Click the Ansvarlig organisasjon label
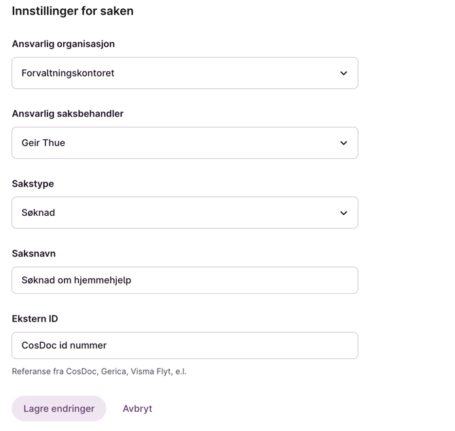 click(63, 44)
